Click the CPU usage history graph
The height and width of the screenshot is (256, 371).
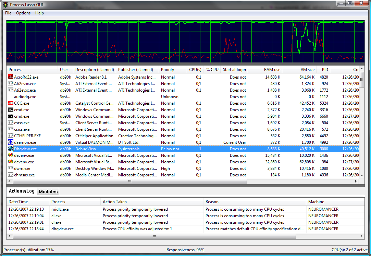point(185,42)
